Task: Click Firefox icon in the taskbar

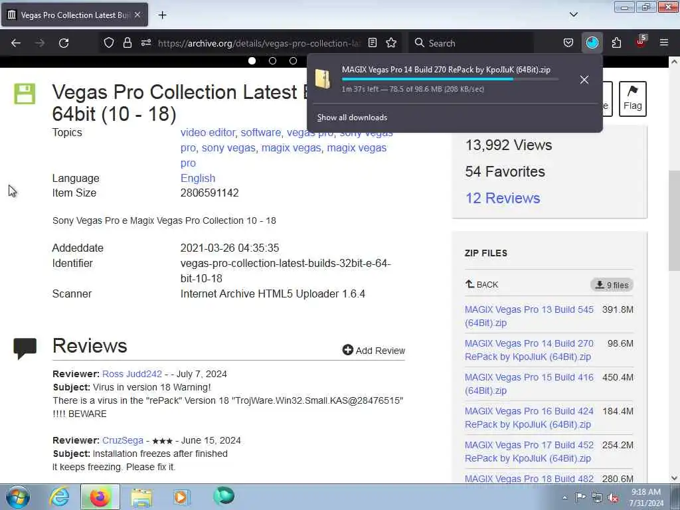Action: tap(100, 497)
